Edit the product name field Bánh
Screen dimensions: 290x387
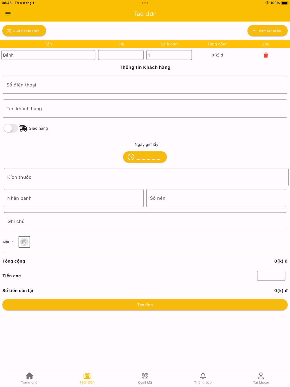click(48, 55)
